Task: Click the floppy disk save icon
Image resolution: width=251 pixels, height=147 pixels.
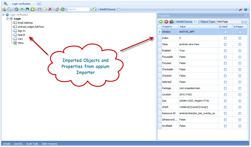Action: coord(40,9)
